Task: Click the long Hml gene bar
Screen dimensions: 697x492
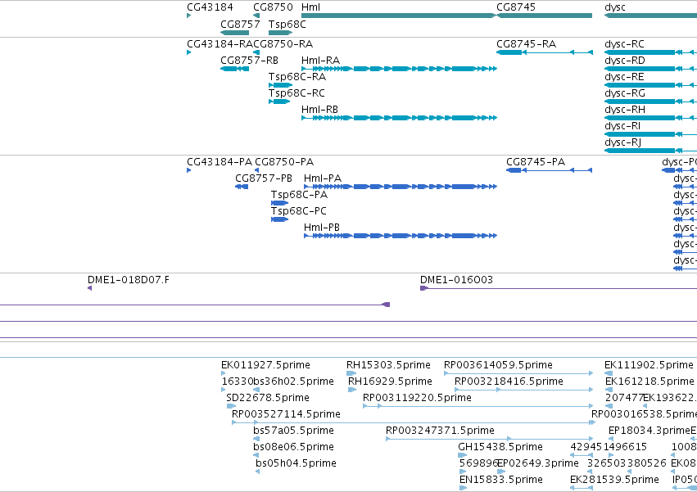Action: (399, 16)
